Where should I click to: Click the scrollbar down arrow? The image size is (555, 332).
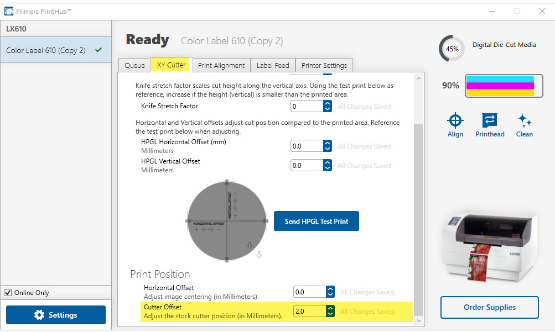click(419, 321)
